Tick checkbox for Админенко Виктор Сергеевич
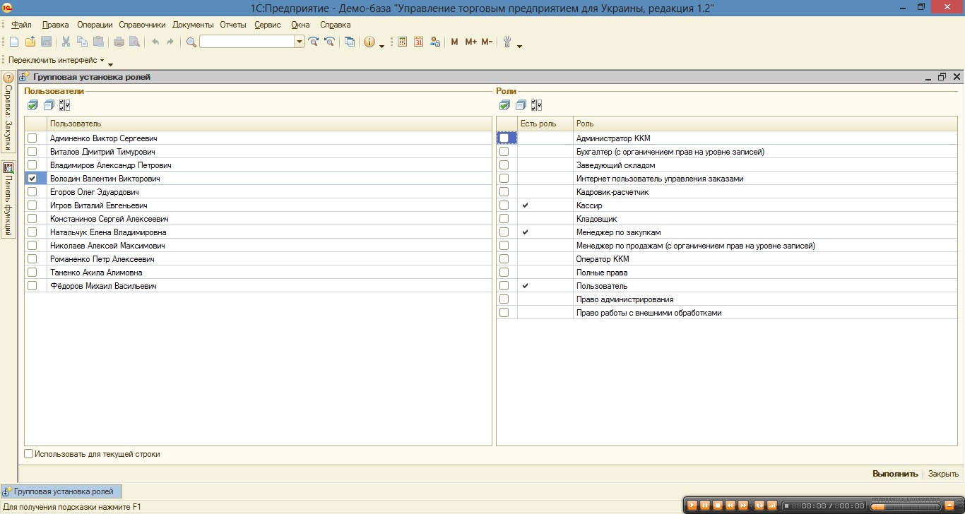Image resolution: width=965 pixels, height=514 pixels. click(x=32, y=138)
